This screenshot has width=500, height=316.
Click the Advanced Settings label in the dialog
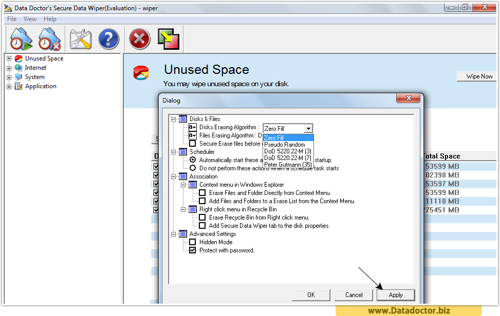213,234
